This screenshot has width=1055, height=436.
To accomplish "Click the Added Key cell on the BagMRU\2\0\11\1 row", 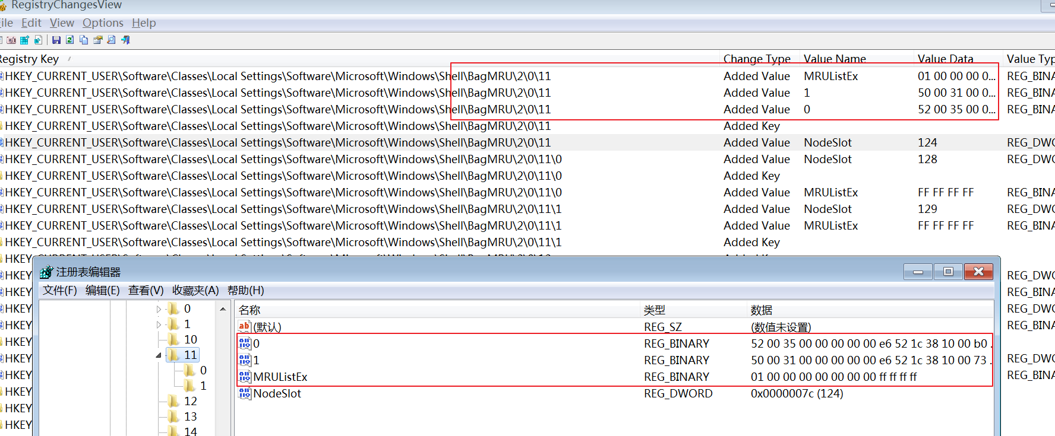I will point(751,242).
